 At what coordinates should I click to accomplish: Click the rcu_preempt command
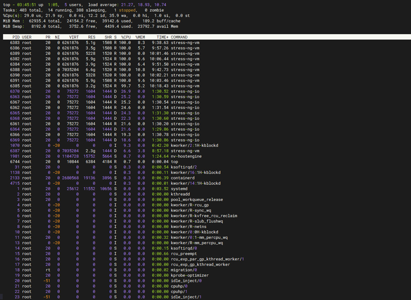(x=184, y=253)
